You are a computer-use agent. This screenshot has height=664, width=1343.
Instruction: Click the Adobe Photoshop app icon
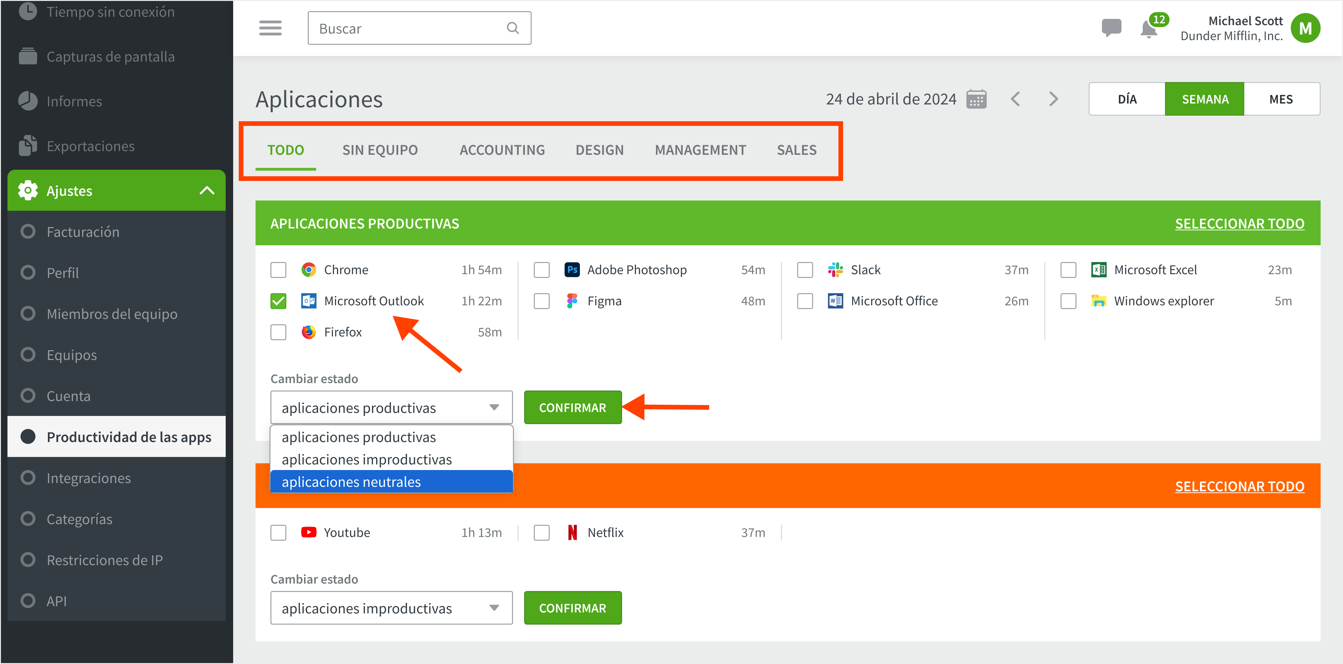coord(572,270)
